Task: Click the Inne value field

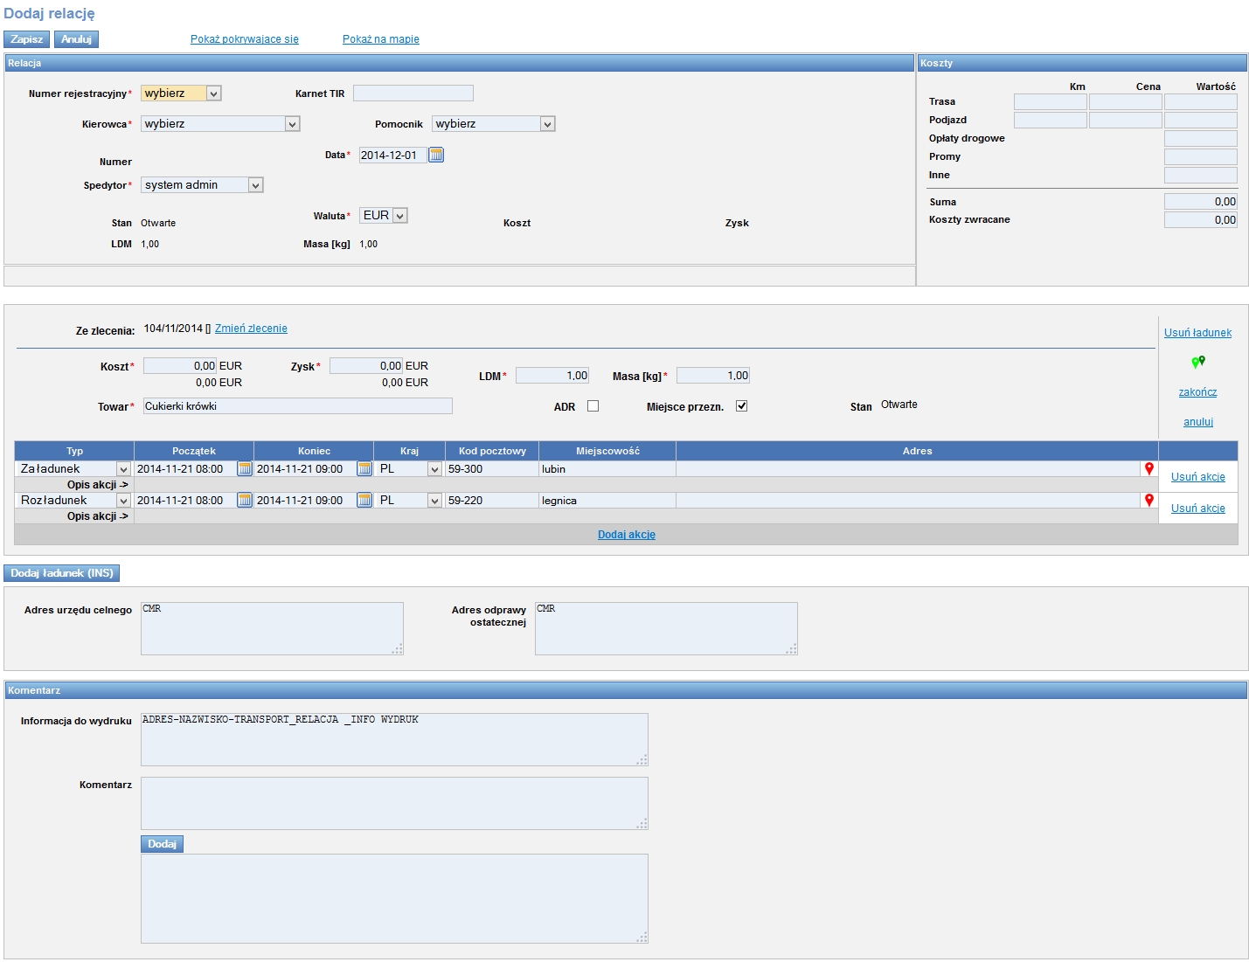Action: point(1201,176)
